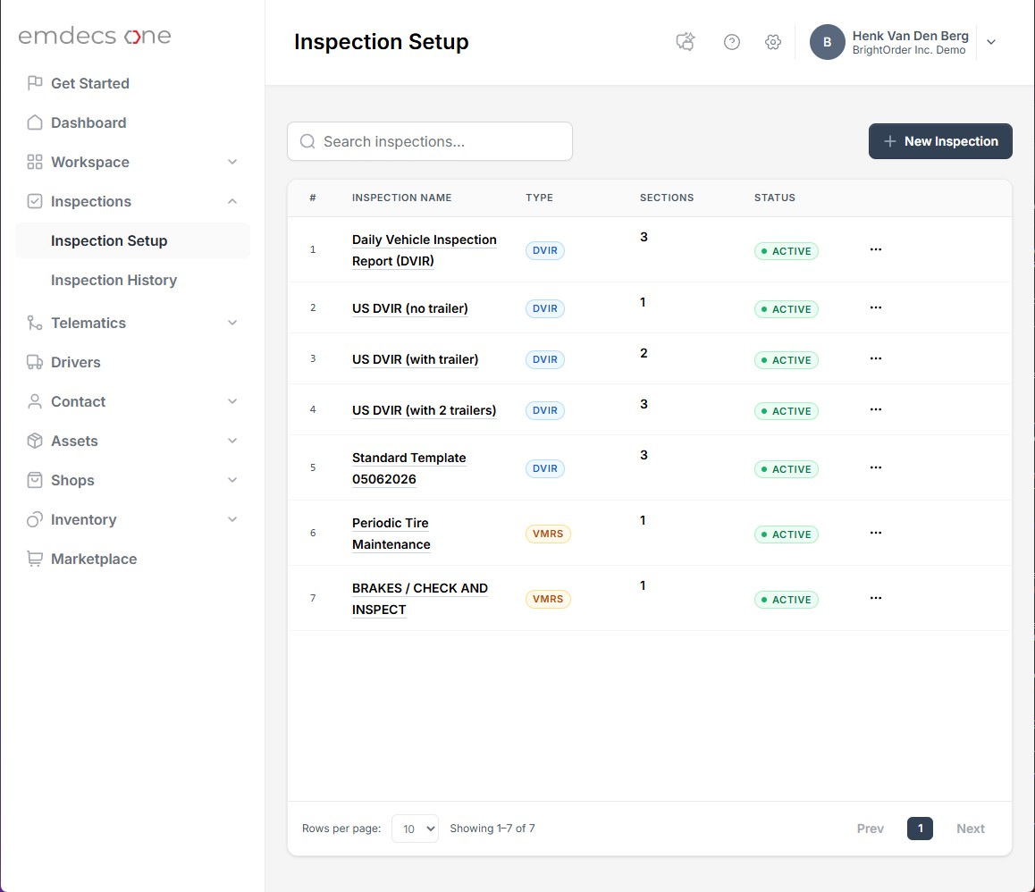This screenshot has height=892, width=1035.
Task: Open US DVIR (no trailer) link
Action: tap(410, 308)
